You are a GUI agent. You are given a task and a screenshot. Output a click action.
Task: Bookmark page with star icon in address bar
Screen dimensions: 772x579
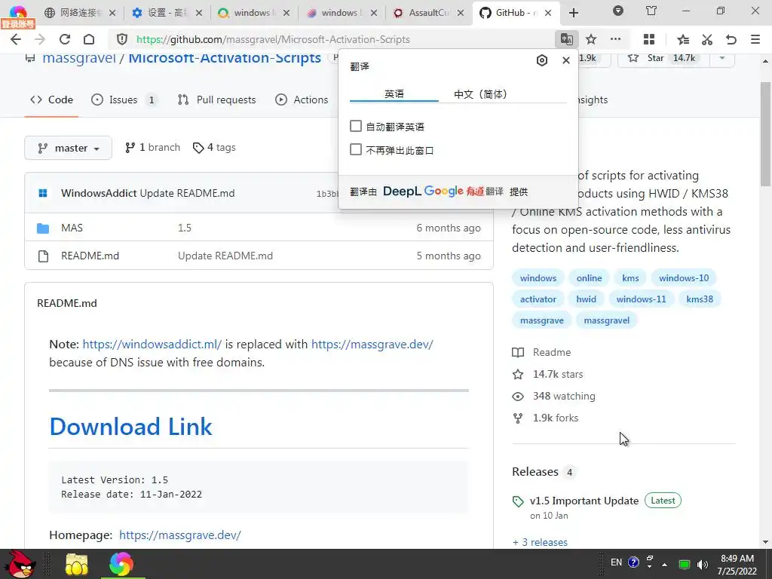[591, 39]
